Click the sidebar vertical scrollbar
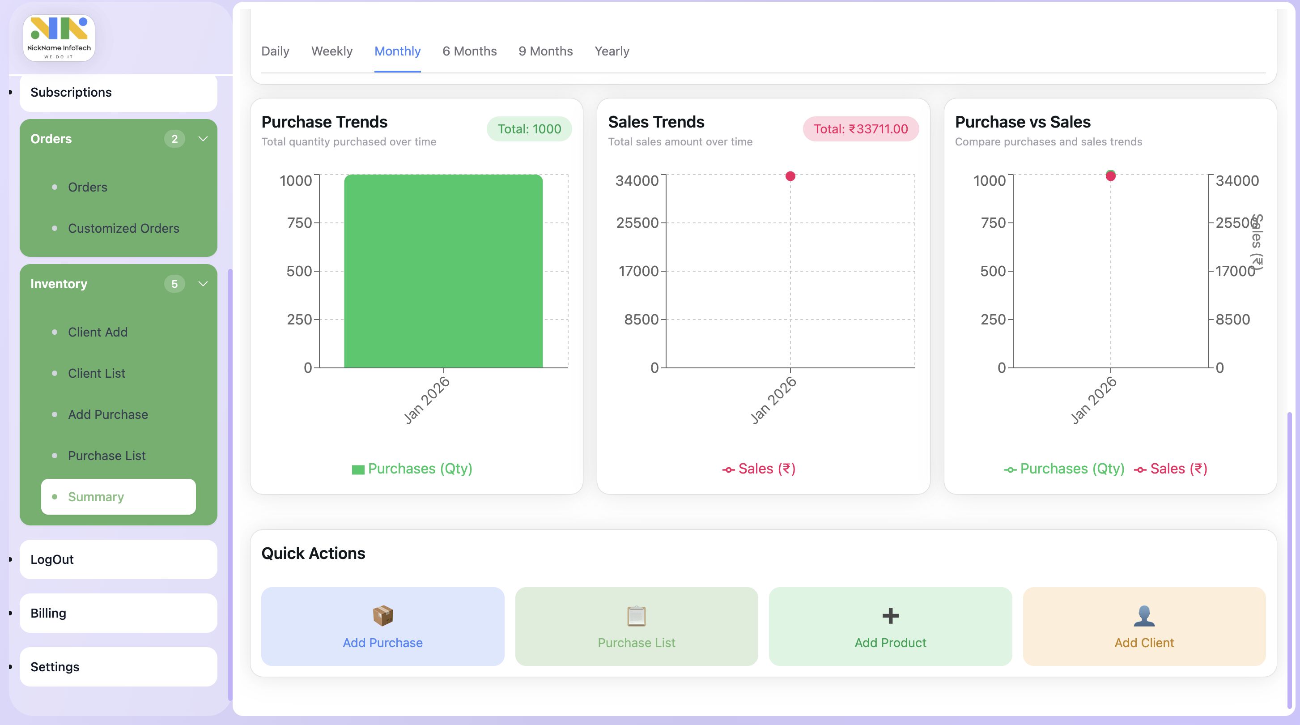 [230, 485]
